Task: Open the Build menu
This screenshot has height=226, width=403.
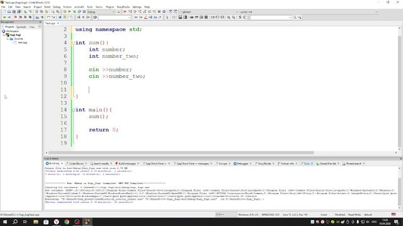Action: 47,7
